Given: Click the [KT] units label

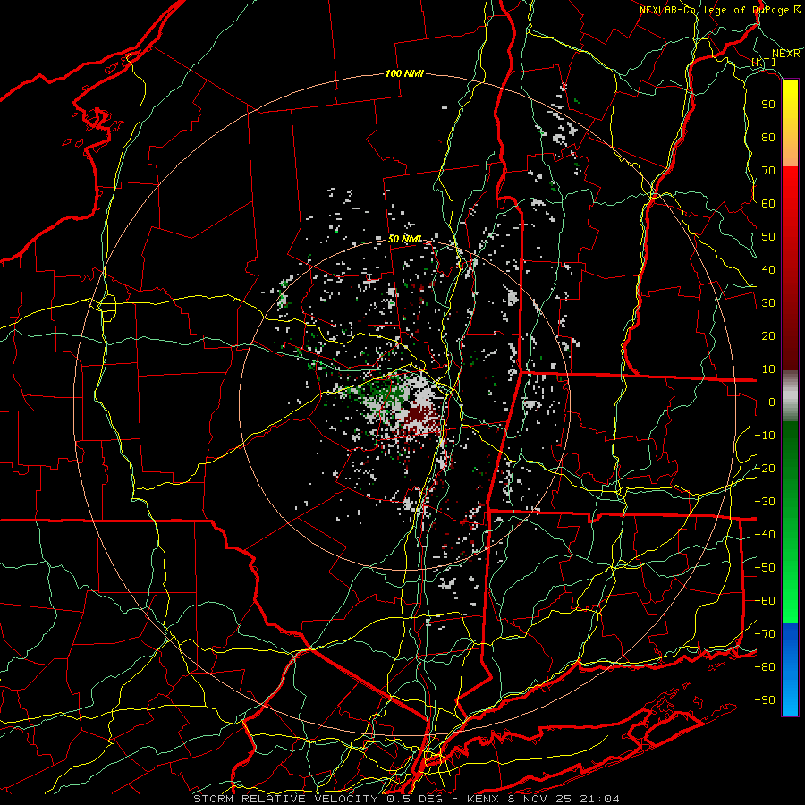Looking at the screenshot, I should coord(764,62).
